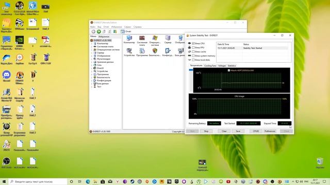This screenshot has height=185, width=330.
Task: Open Steam from the taskbar
Action: click(132, 181)
